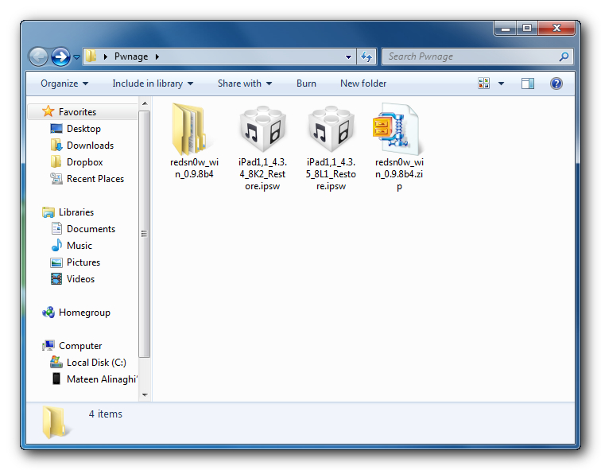This screenshot has height=470, width=601.
Task: Open Downloads in Favorites
Action: [90, 146]
